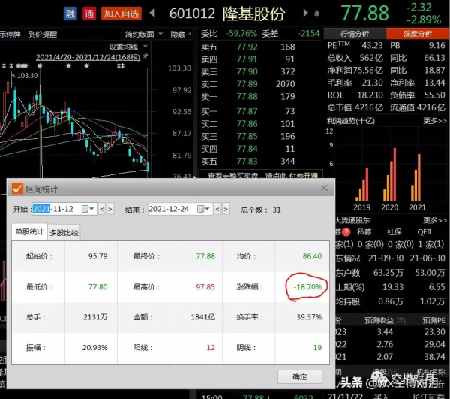Click the bell alert icon
This screenshot has width=450, height=399.
(x=316, y=14)
